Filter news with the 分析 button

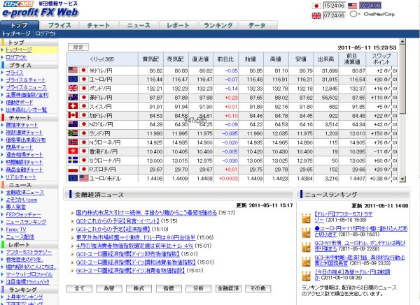(198, 288)
